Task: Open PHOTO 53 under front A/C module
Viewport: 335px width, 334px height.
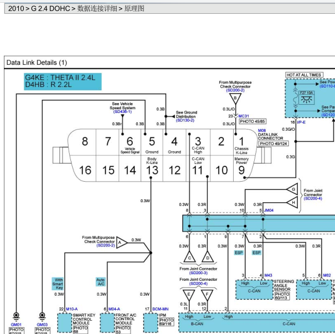Action: click(x=123, y=330)
